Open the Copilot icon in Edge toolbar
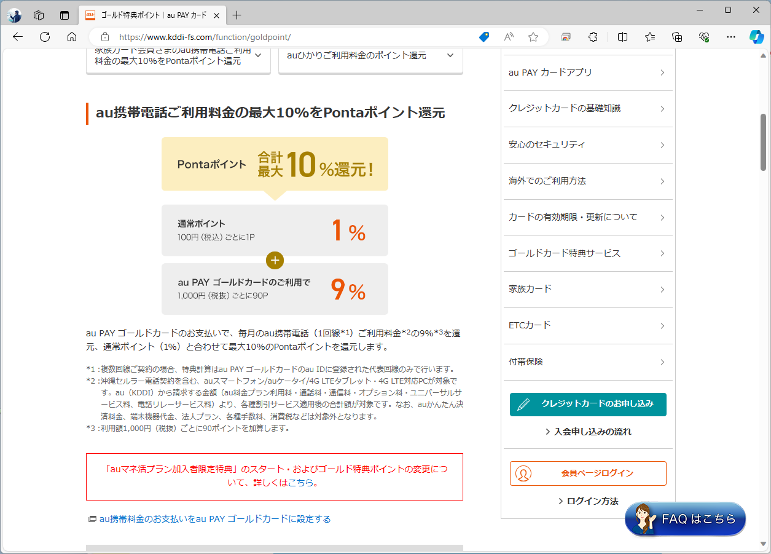771x554 pixels. [x=756, y=37]
